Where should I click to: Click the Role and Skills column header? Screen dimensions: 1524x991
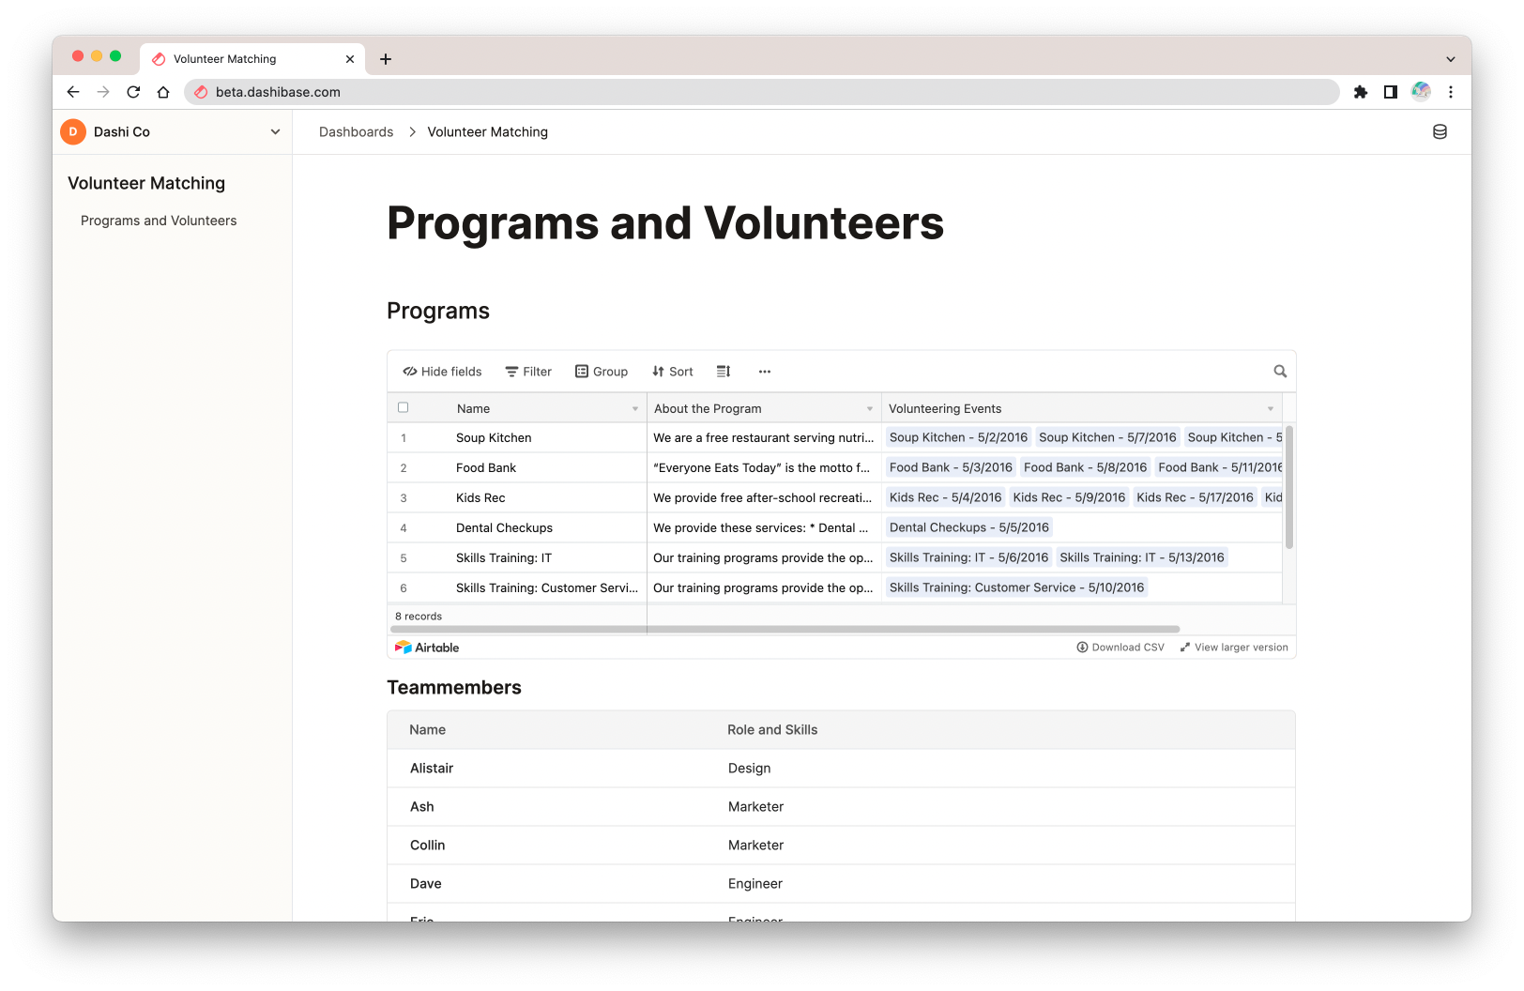(x=772, y=729)
